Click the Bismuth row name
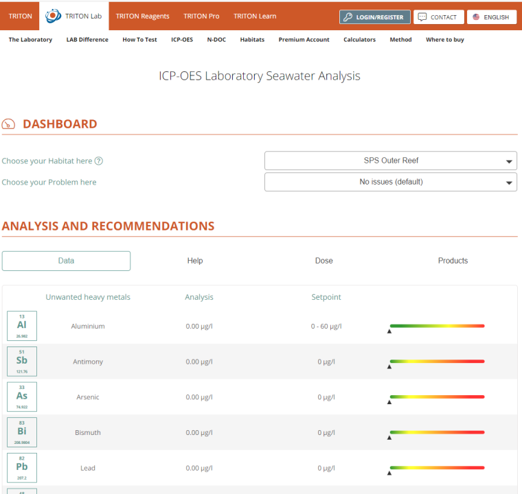 pos(88,432)
